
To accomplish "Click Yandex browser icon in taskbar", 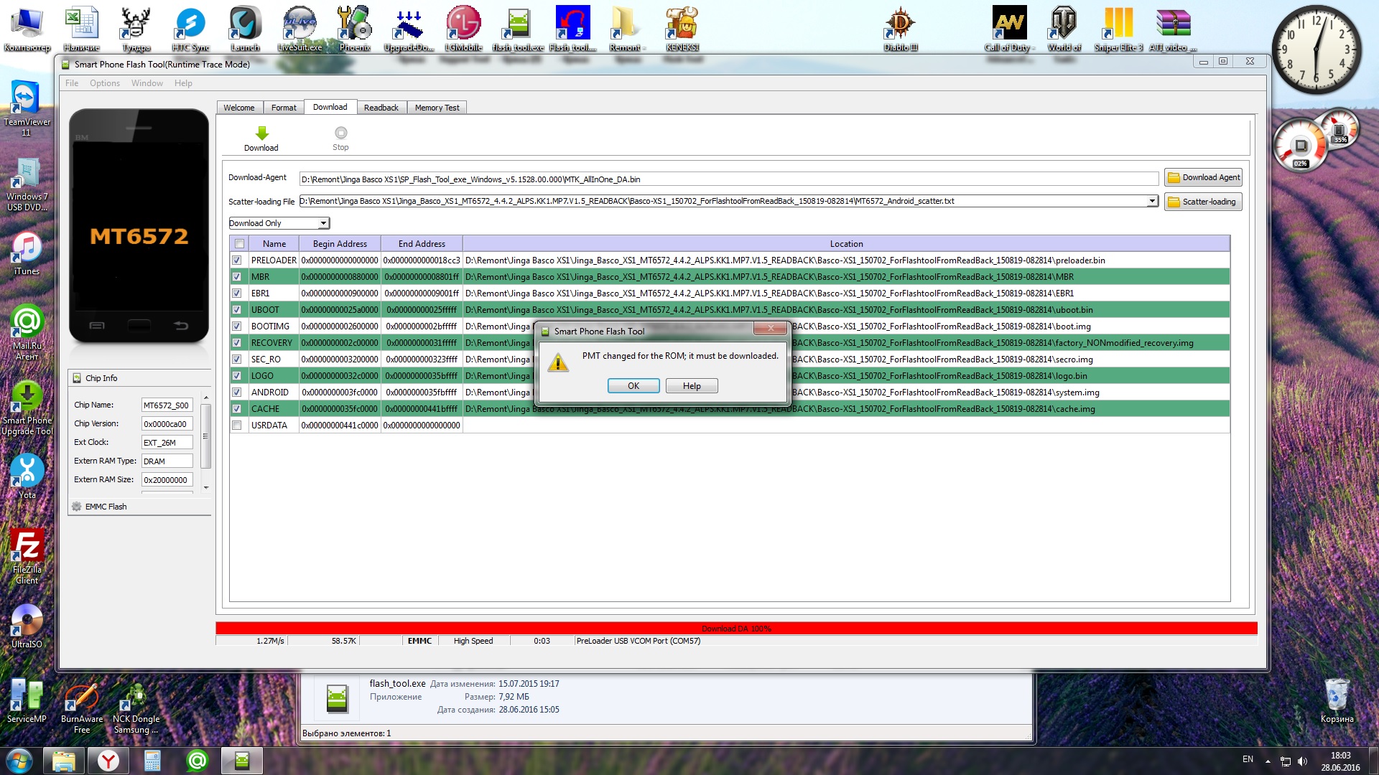I will pyautogui.click(x=108, y=760).
